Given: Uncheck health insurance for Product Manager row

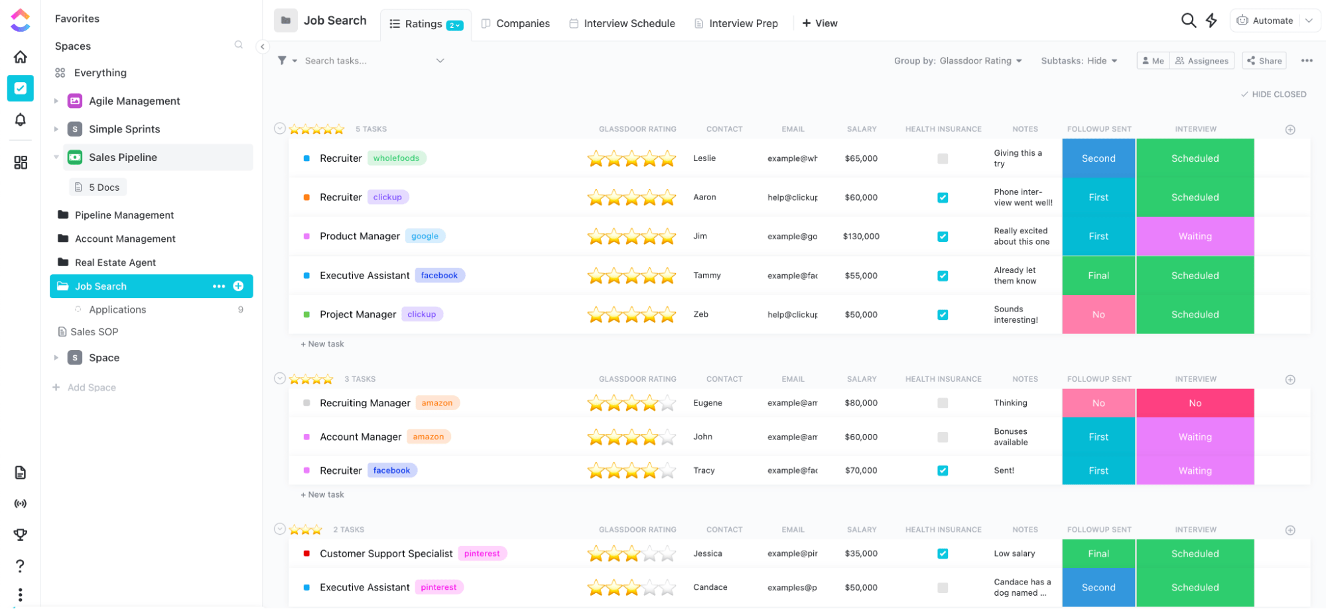Looking at the screenshot, I should coord(943,237).
